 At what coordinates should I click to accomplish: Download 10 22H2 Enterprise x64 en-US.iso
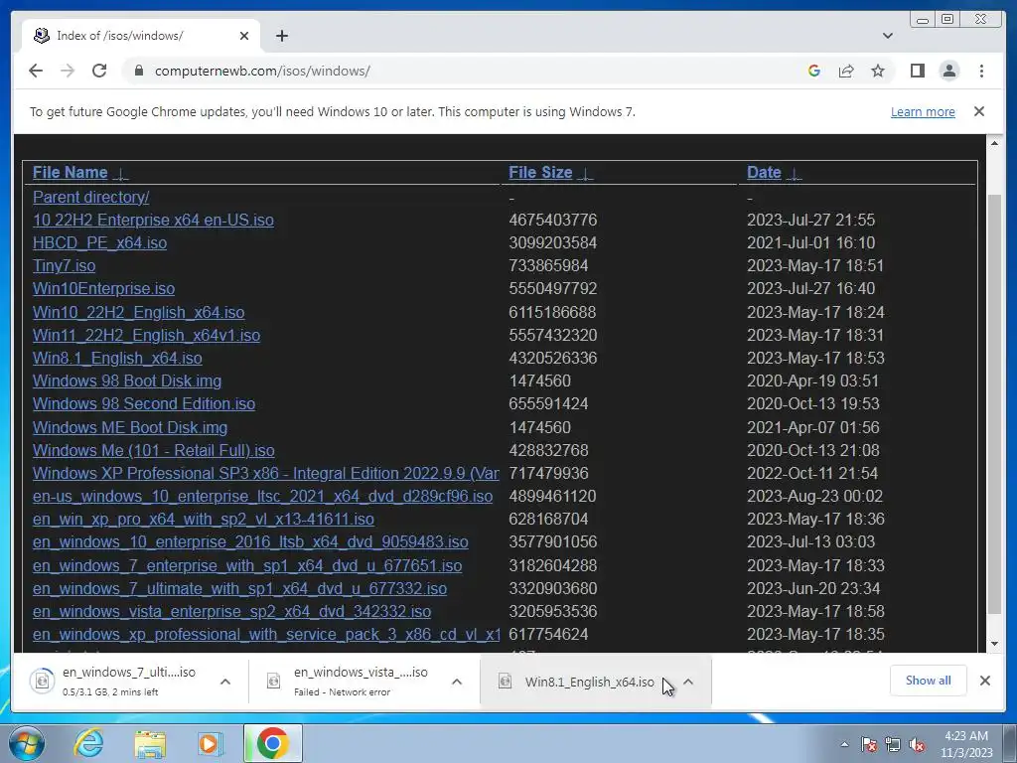coord(153,220)
